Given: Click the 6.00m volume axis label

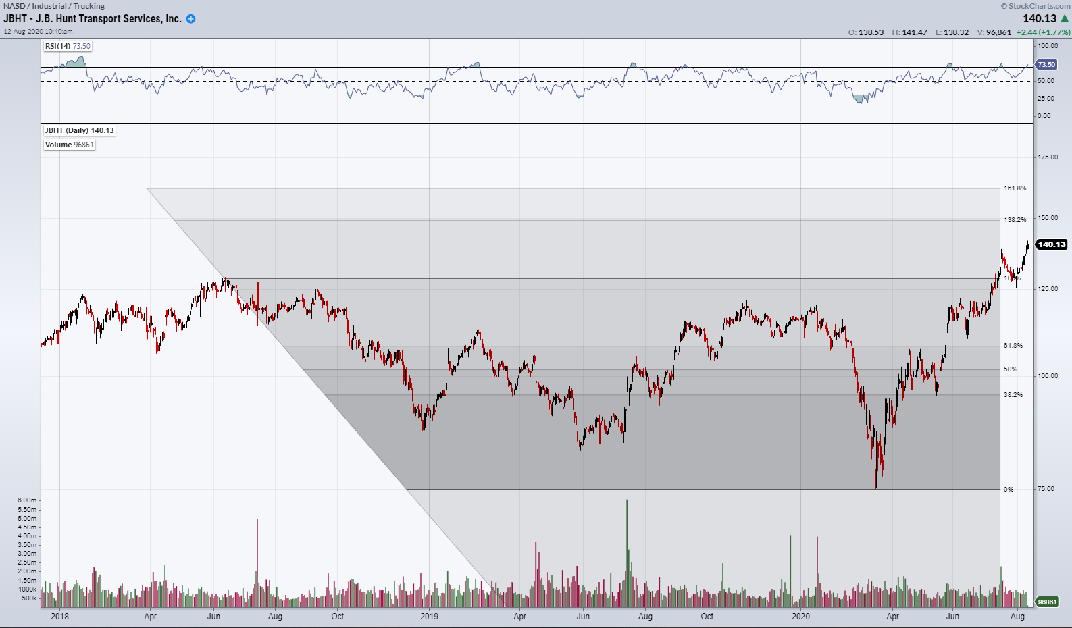Looking at the screenshot, I should click(27, 500).
